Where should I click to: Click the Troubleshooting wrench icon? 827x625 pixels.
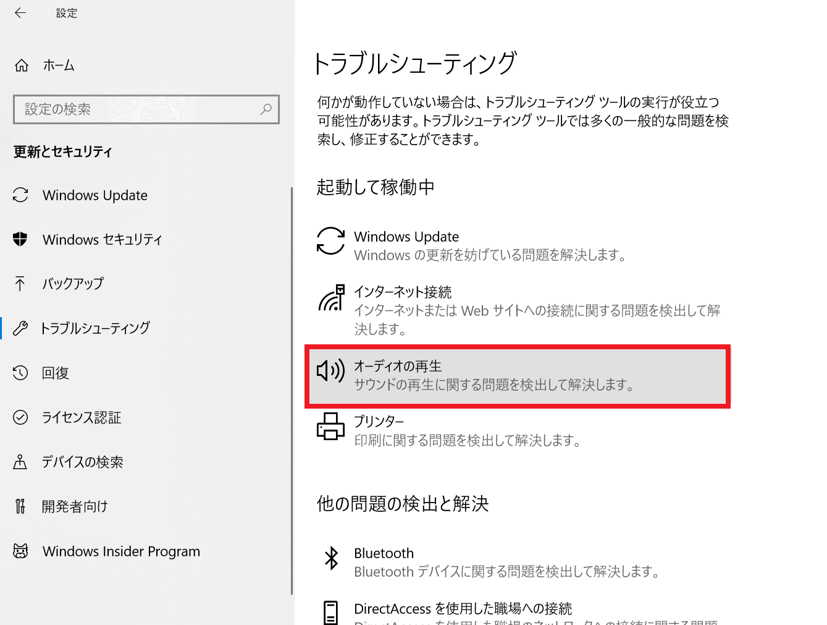click(20, 328)
